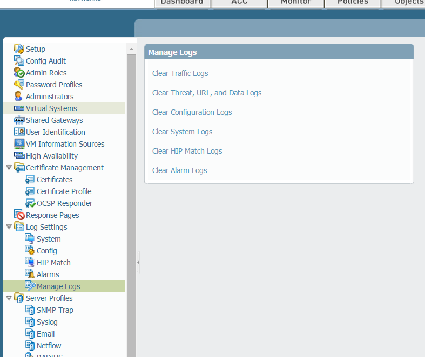The width and height of the screenshot is (425, 357).
Task: Click the Setup icon in sidebar
Action: (x=19, y=49)
